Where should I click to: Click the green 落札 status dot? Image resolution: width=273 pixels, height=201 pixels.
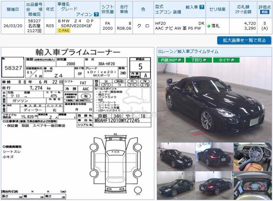[209, 26]
